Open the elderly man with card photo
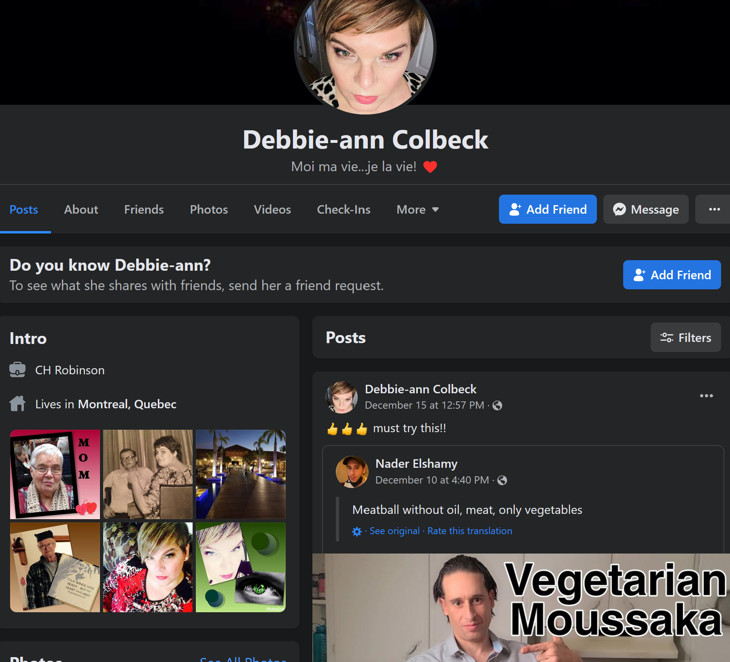 click(x=55, y=567)
